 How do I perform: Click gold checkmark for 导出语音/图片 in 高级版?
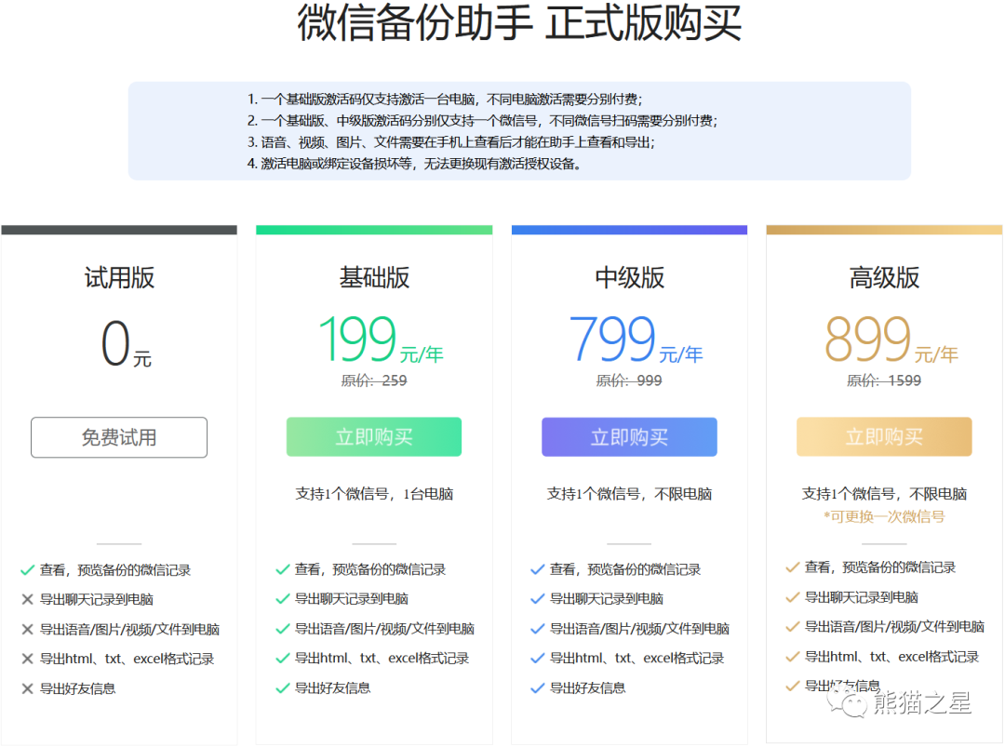pyautogui.click(x=792, y=627)
